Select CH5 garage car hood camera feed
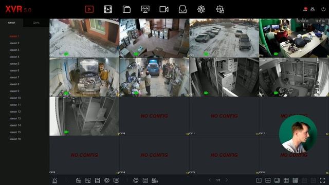The height and width of the screenshot is (185, 329). 84,77
